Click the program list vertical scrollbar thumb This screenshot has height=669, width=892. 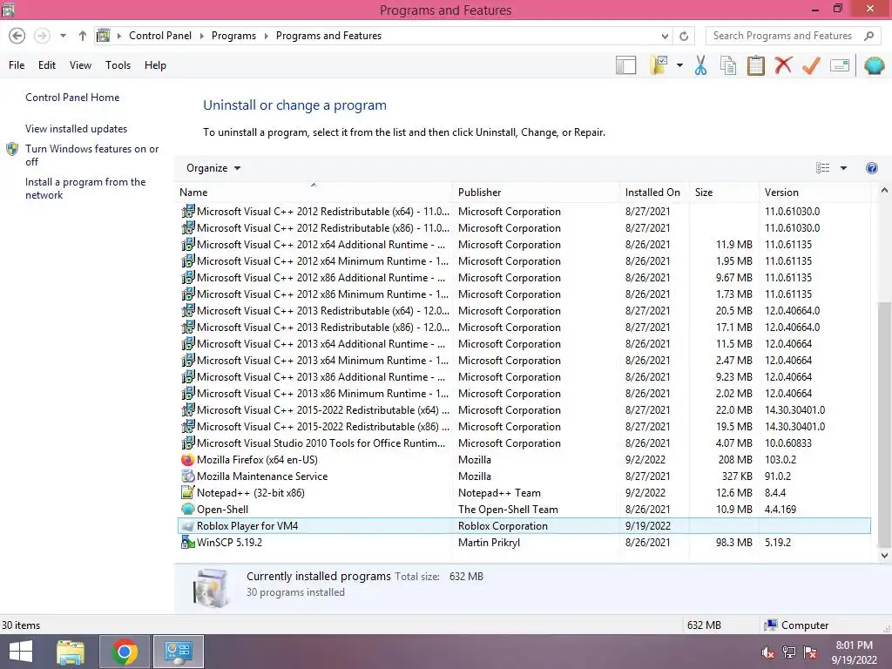click(x=884, y=423)
